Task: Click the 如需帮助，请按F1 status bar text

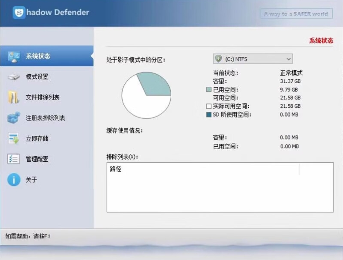Action: click(x=28, y=236)
